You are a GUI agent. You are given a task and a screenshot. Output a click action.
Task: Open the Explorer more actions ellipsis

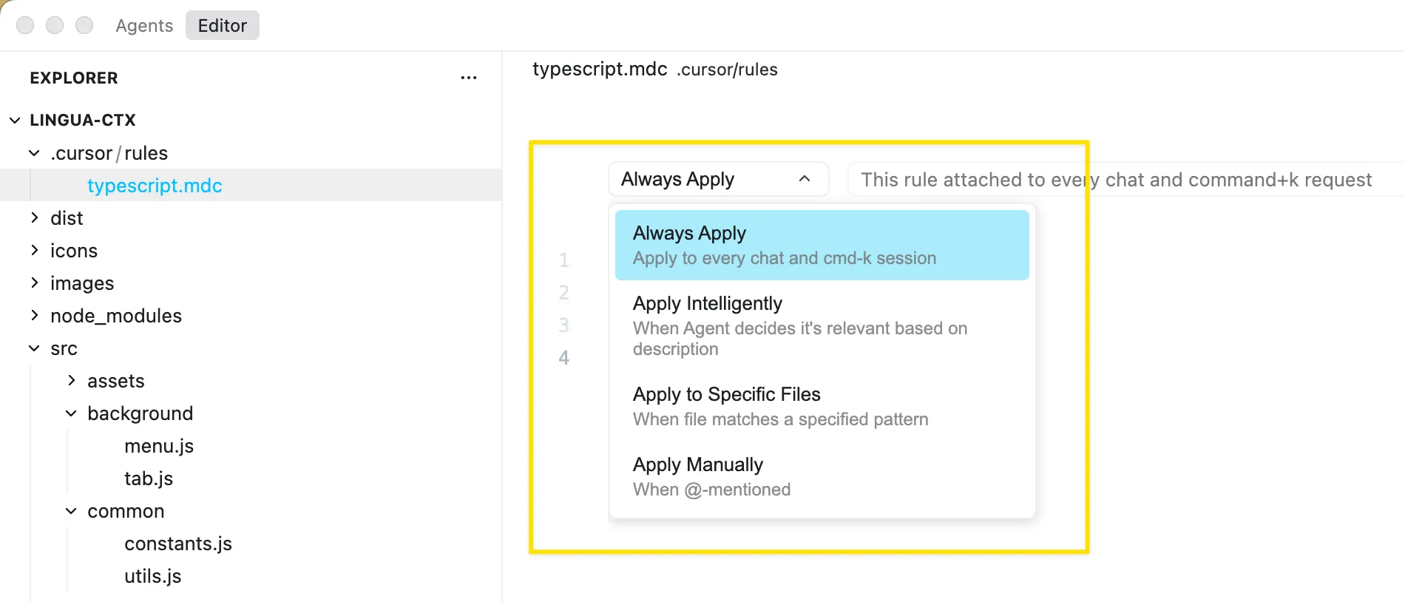[x=468, y=78]
